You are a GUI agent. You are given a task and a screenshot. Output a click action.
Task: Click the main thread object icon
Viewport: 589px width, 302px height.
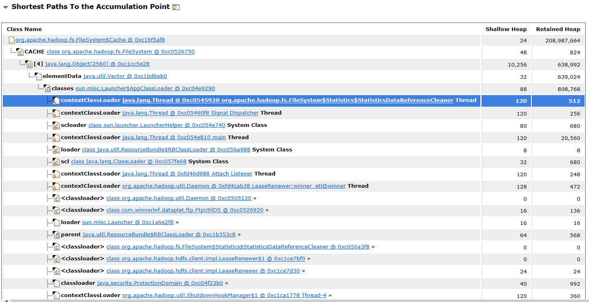[56, 138]
